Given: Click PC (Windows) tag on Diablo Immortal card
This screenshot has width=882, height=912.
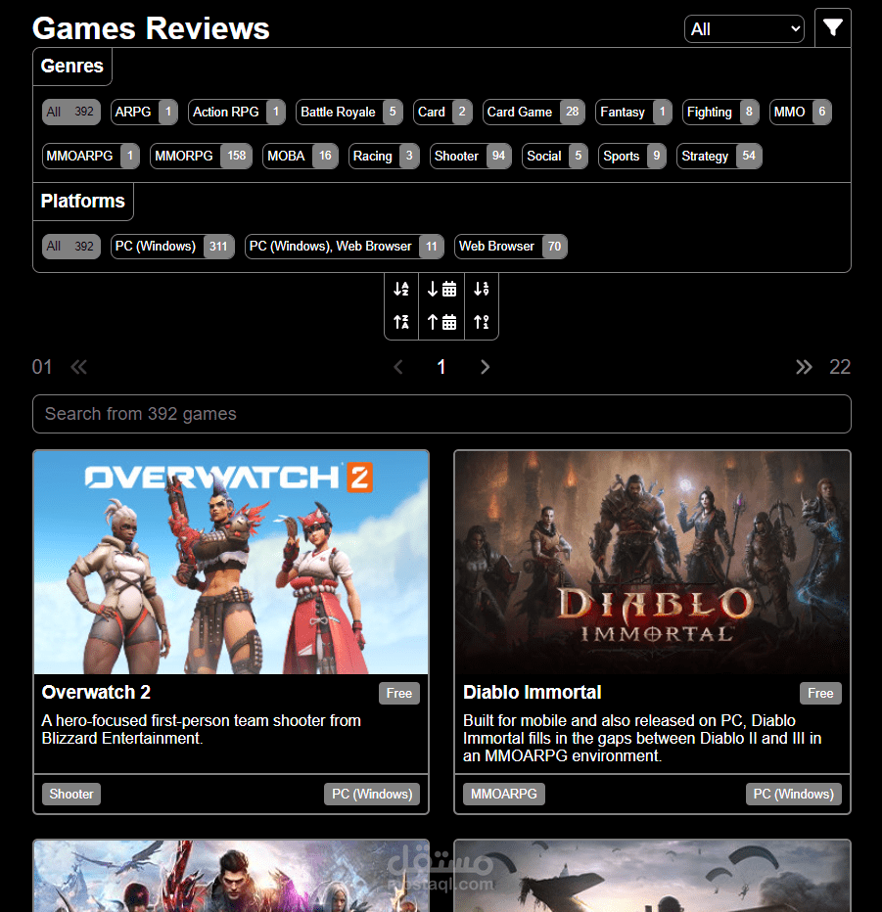Looking at the screenshot, I should click(x=794, y=794).
